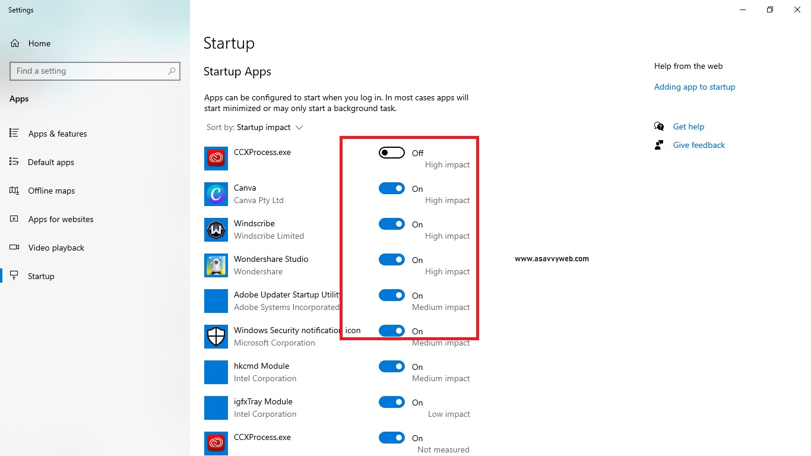Click the search magnifier icon
This screenshot has width=811, height=456.
coord(172,71)
